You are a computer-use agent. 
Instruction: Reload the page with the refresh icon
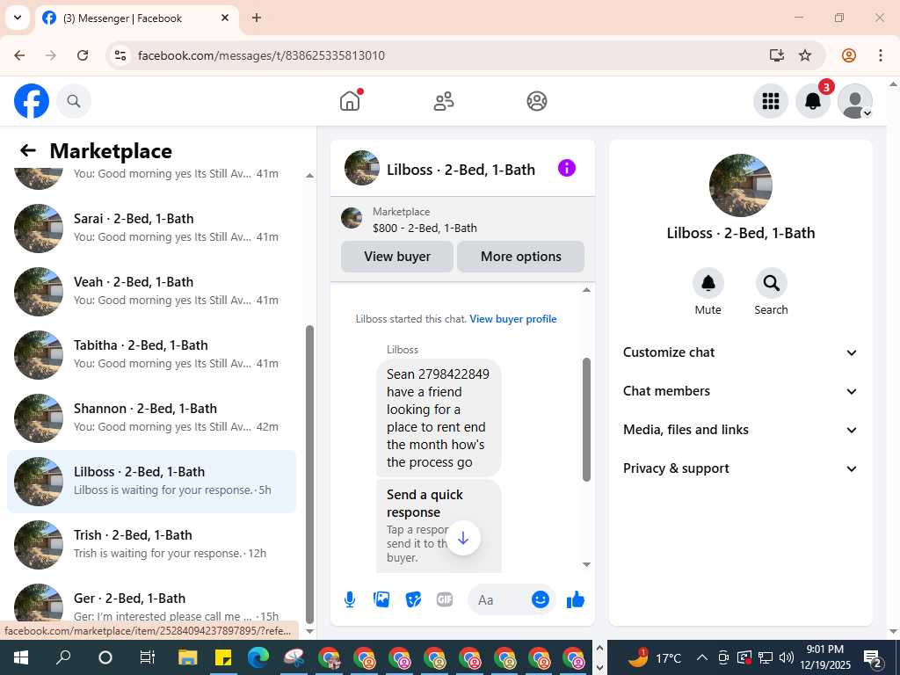click(83, 55)
